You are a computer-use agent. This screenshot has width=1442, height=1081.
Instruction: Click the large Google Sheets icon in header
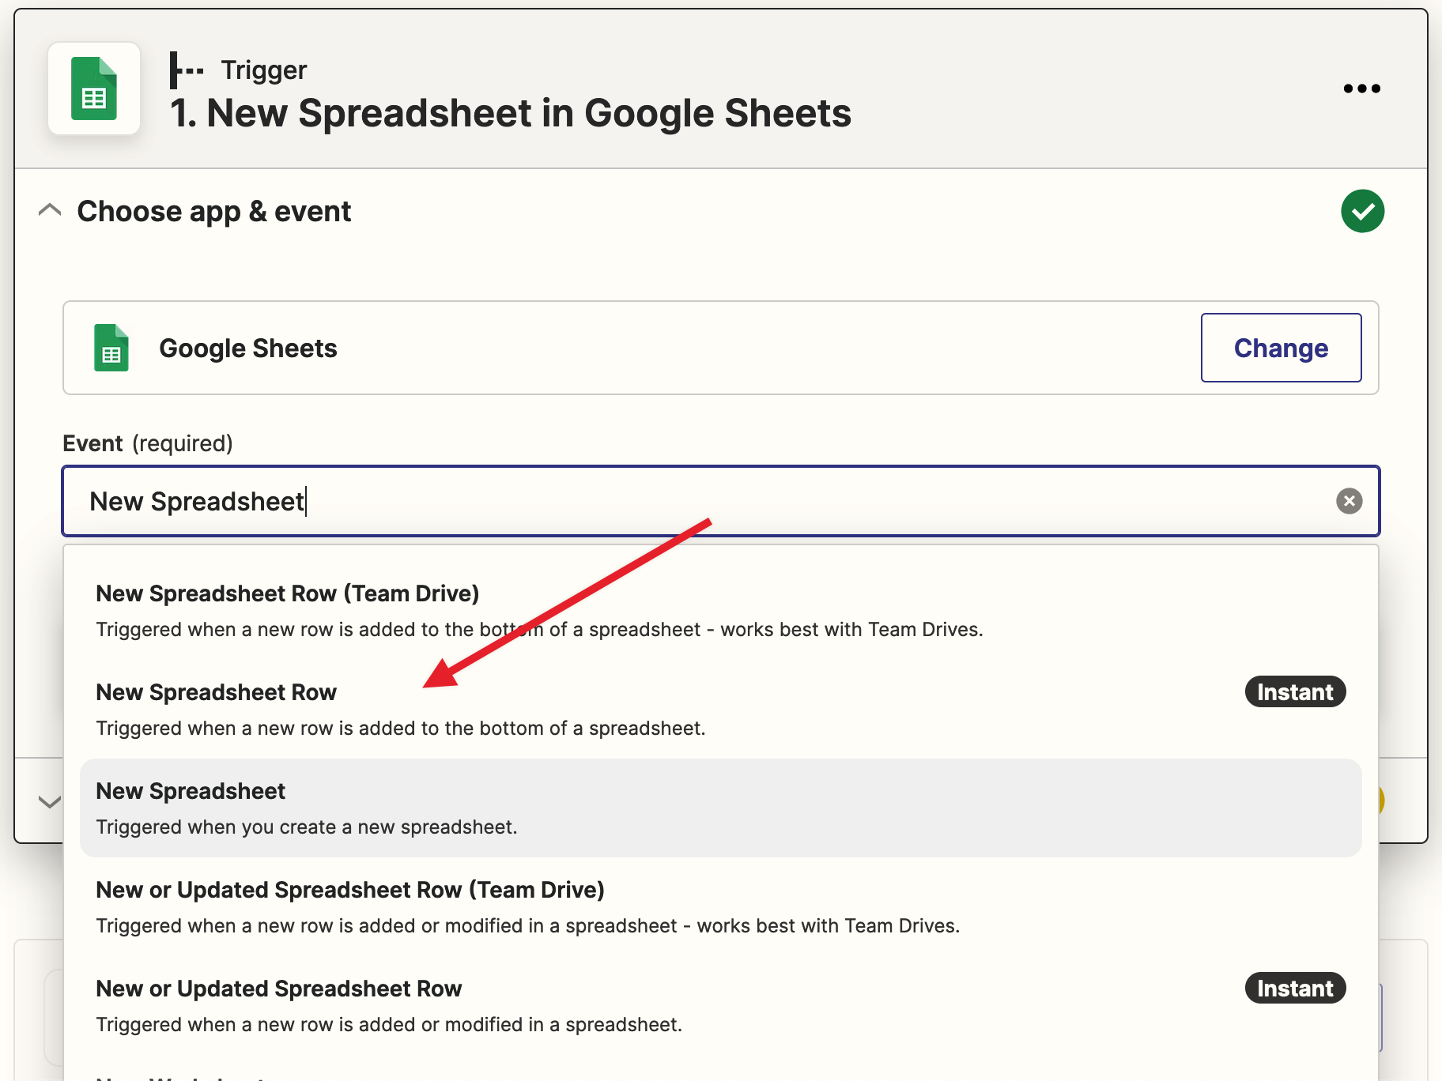94,89
